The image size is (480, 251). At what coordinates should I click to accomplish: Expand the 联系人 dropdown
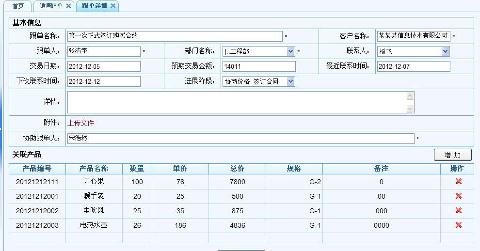(x=445, y=51)
